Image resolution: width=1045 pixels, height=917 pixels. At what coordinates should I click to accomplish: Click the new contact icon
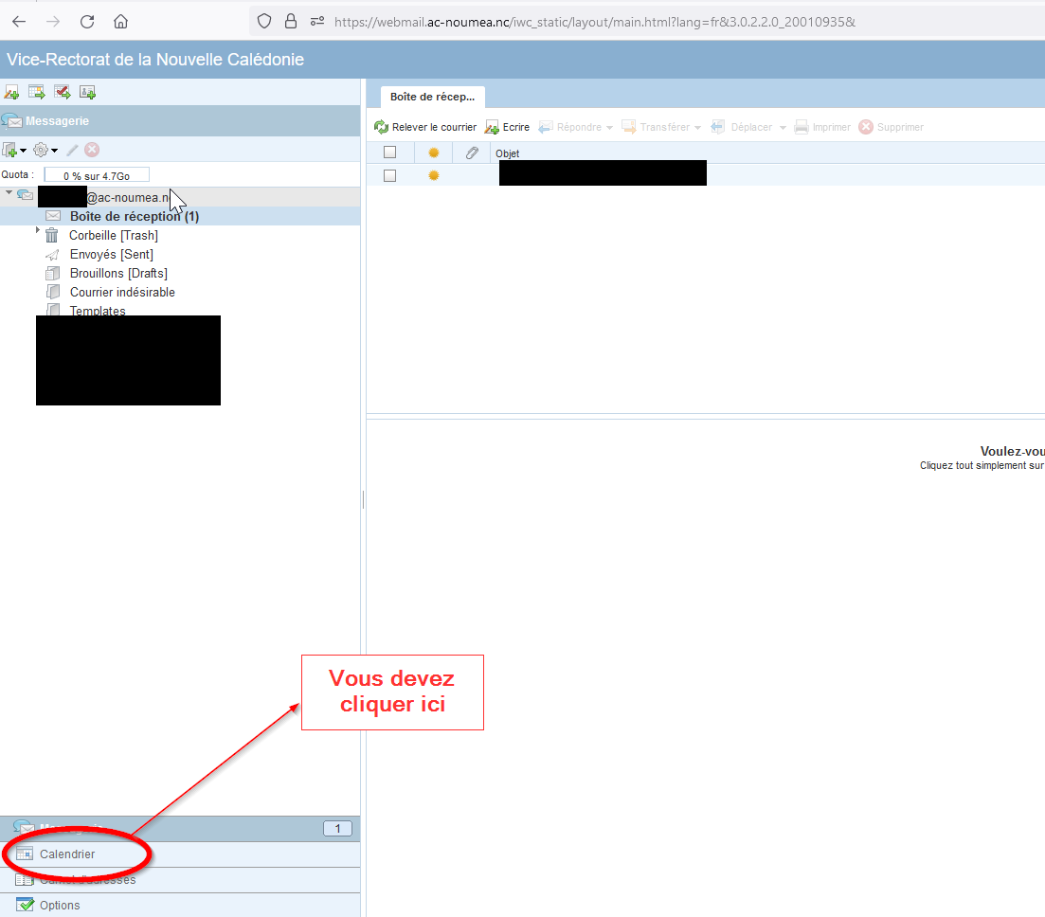[x=87, y=92]
